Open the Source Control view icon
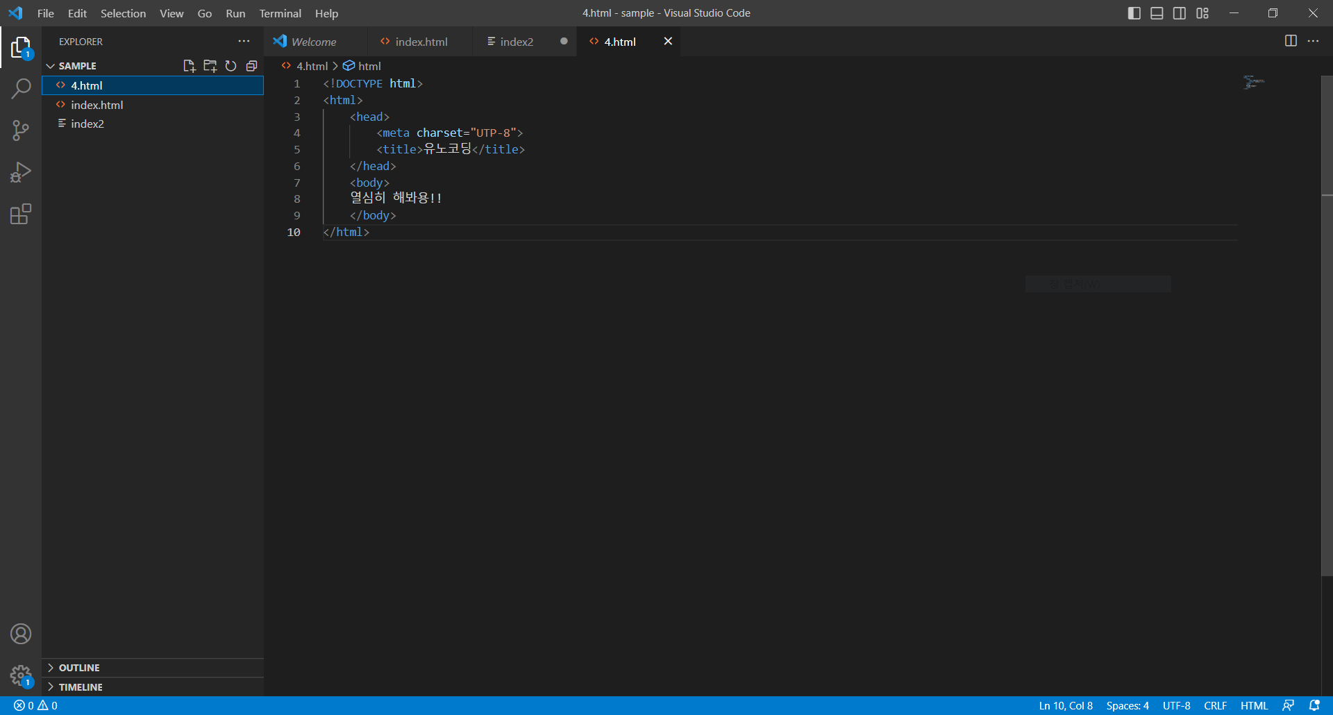1333x715 pixels. (21, 131)
